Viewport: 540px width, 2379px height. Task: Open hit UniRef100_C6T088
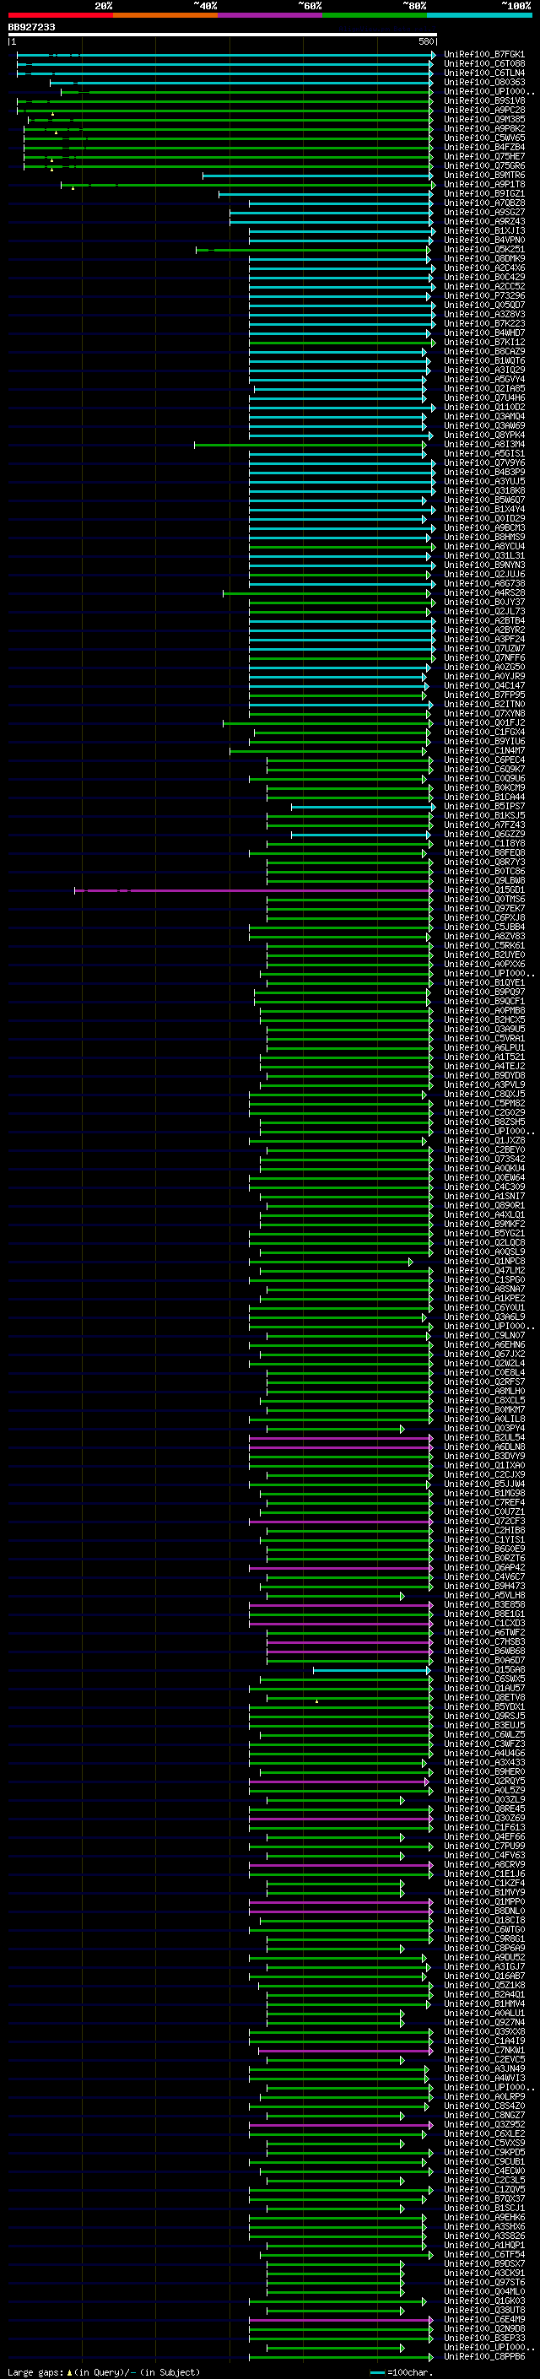[483, 64]
